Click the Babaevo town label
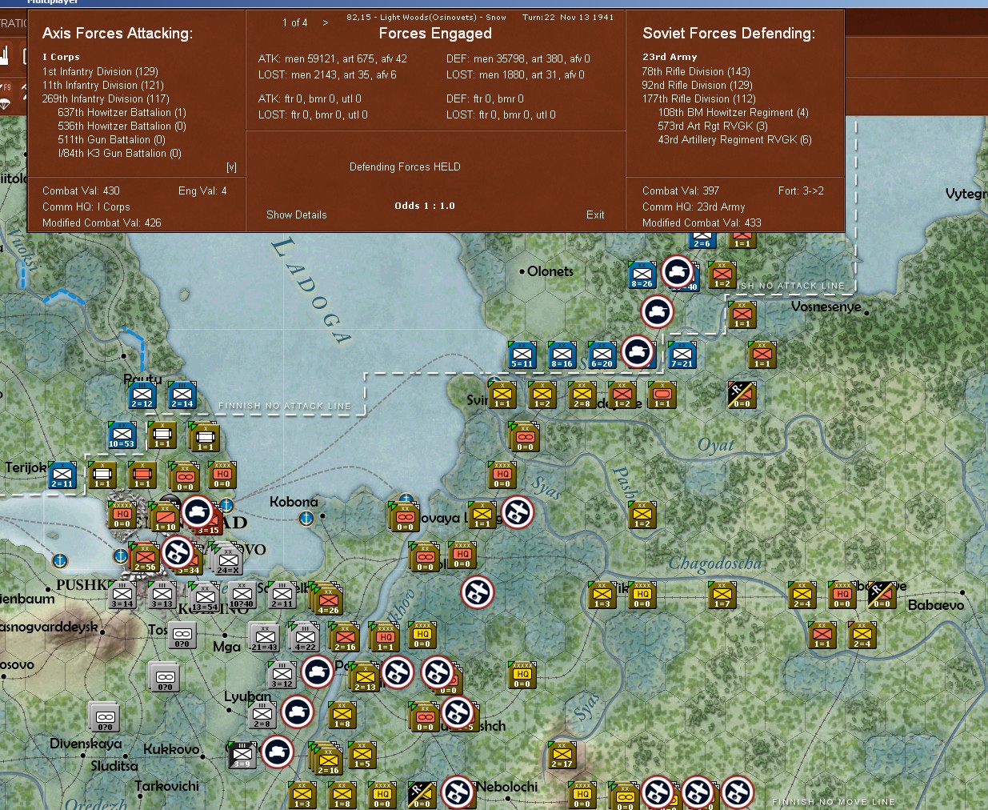The height and width of the screenshot is (810, 988). pos(936,605)
